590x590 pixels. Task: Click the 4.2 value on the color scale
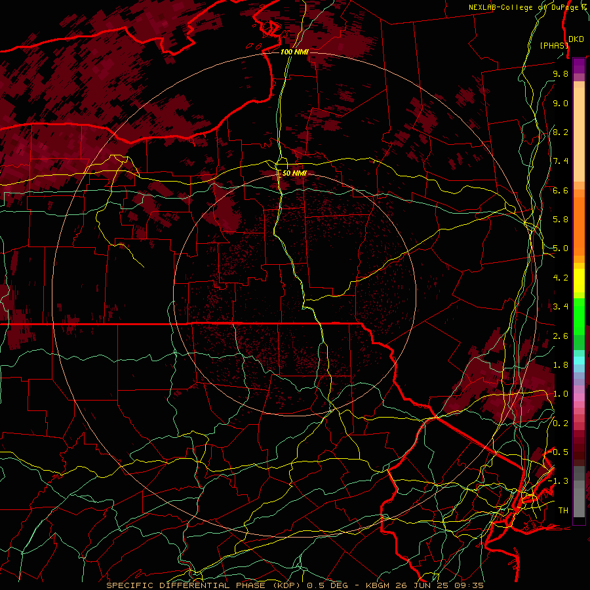pyautogui.click(x=560, y=278)
